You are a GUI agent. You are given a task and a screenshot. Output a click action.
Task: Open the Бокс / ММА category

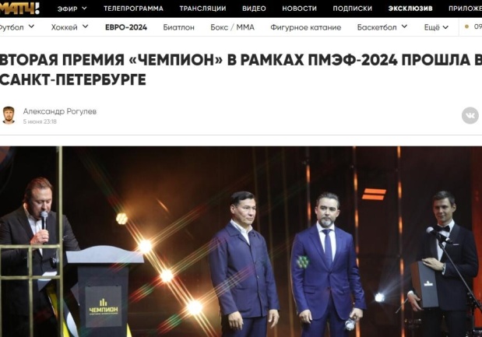[x=232, y=27]
